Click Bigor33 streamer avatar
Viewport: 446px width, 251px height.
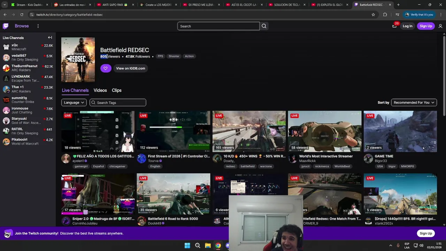coord(368,159)
